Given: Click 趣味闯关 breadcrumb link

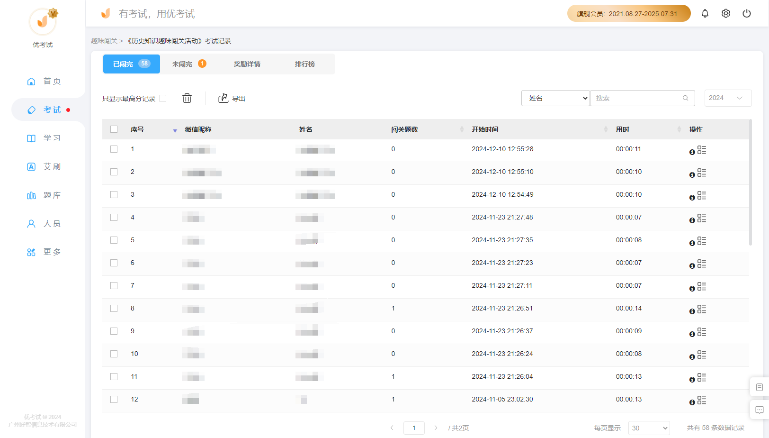Looking at the screenshot, I should (104, 41).
